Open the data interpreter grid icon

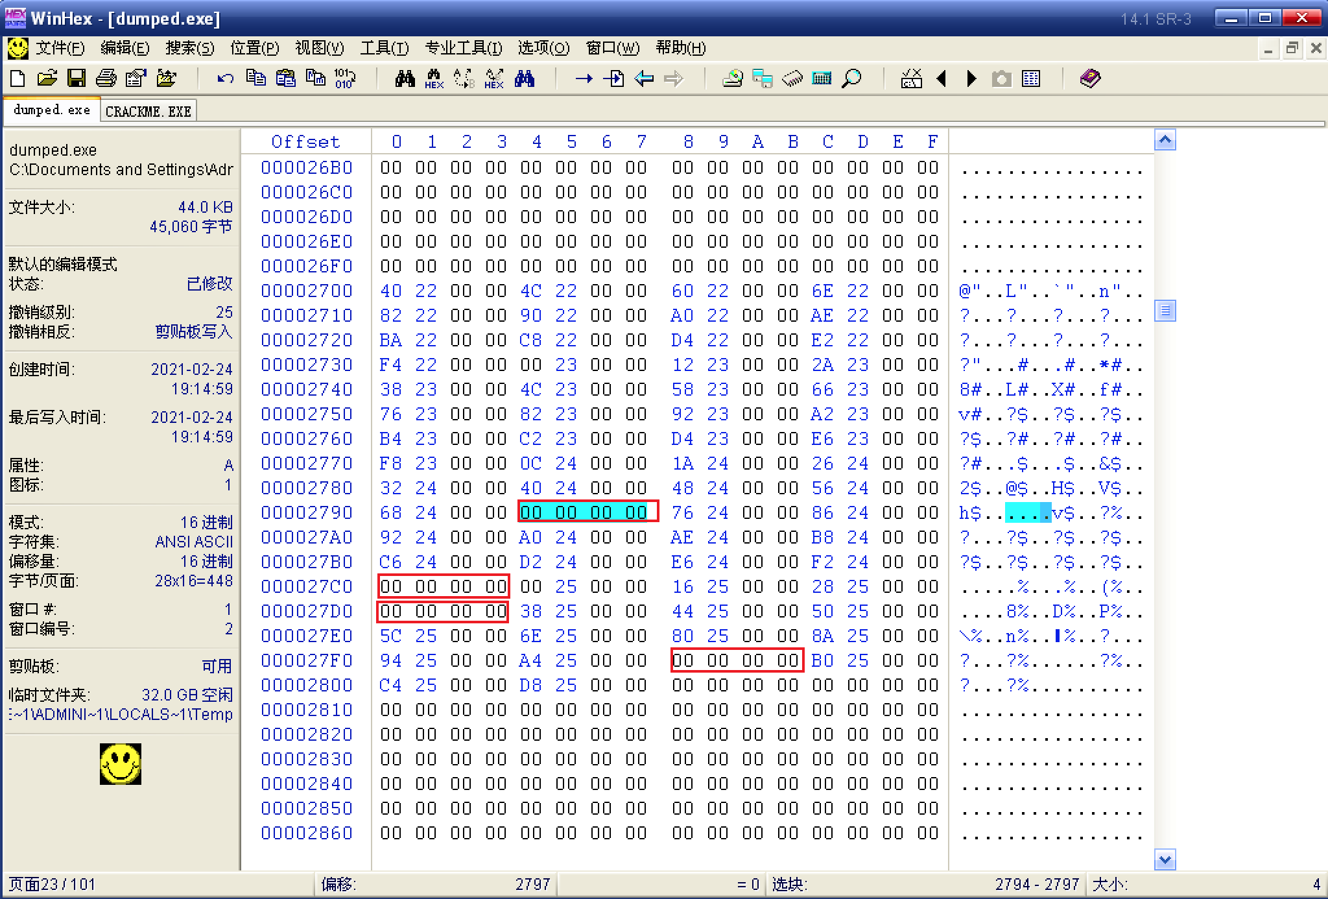click(1031, 78)
